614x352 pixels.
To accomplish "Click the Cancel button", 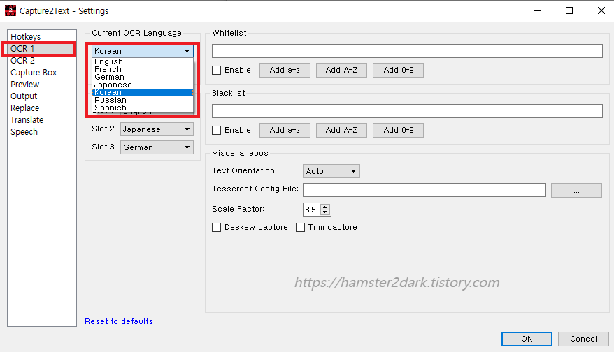I will click(x=583, y=339).
